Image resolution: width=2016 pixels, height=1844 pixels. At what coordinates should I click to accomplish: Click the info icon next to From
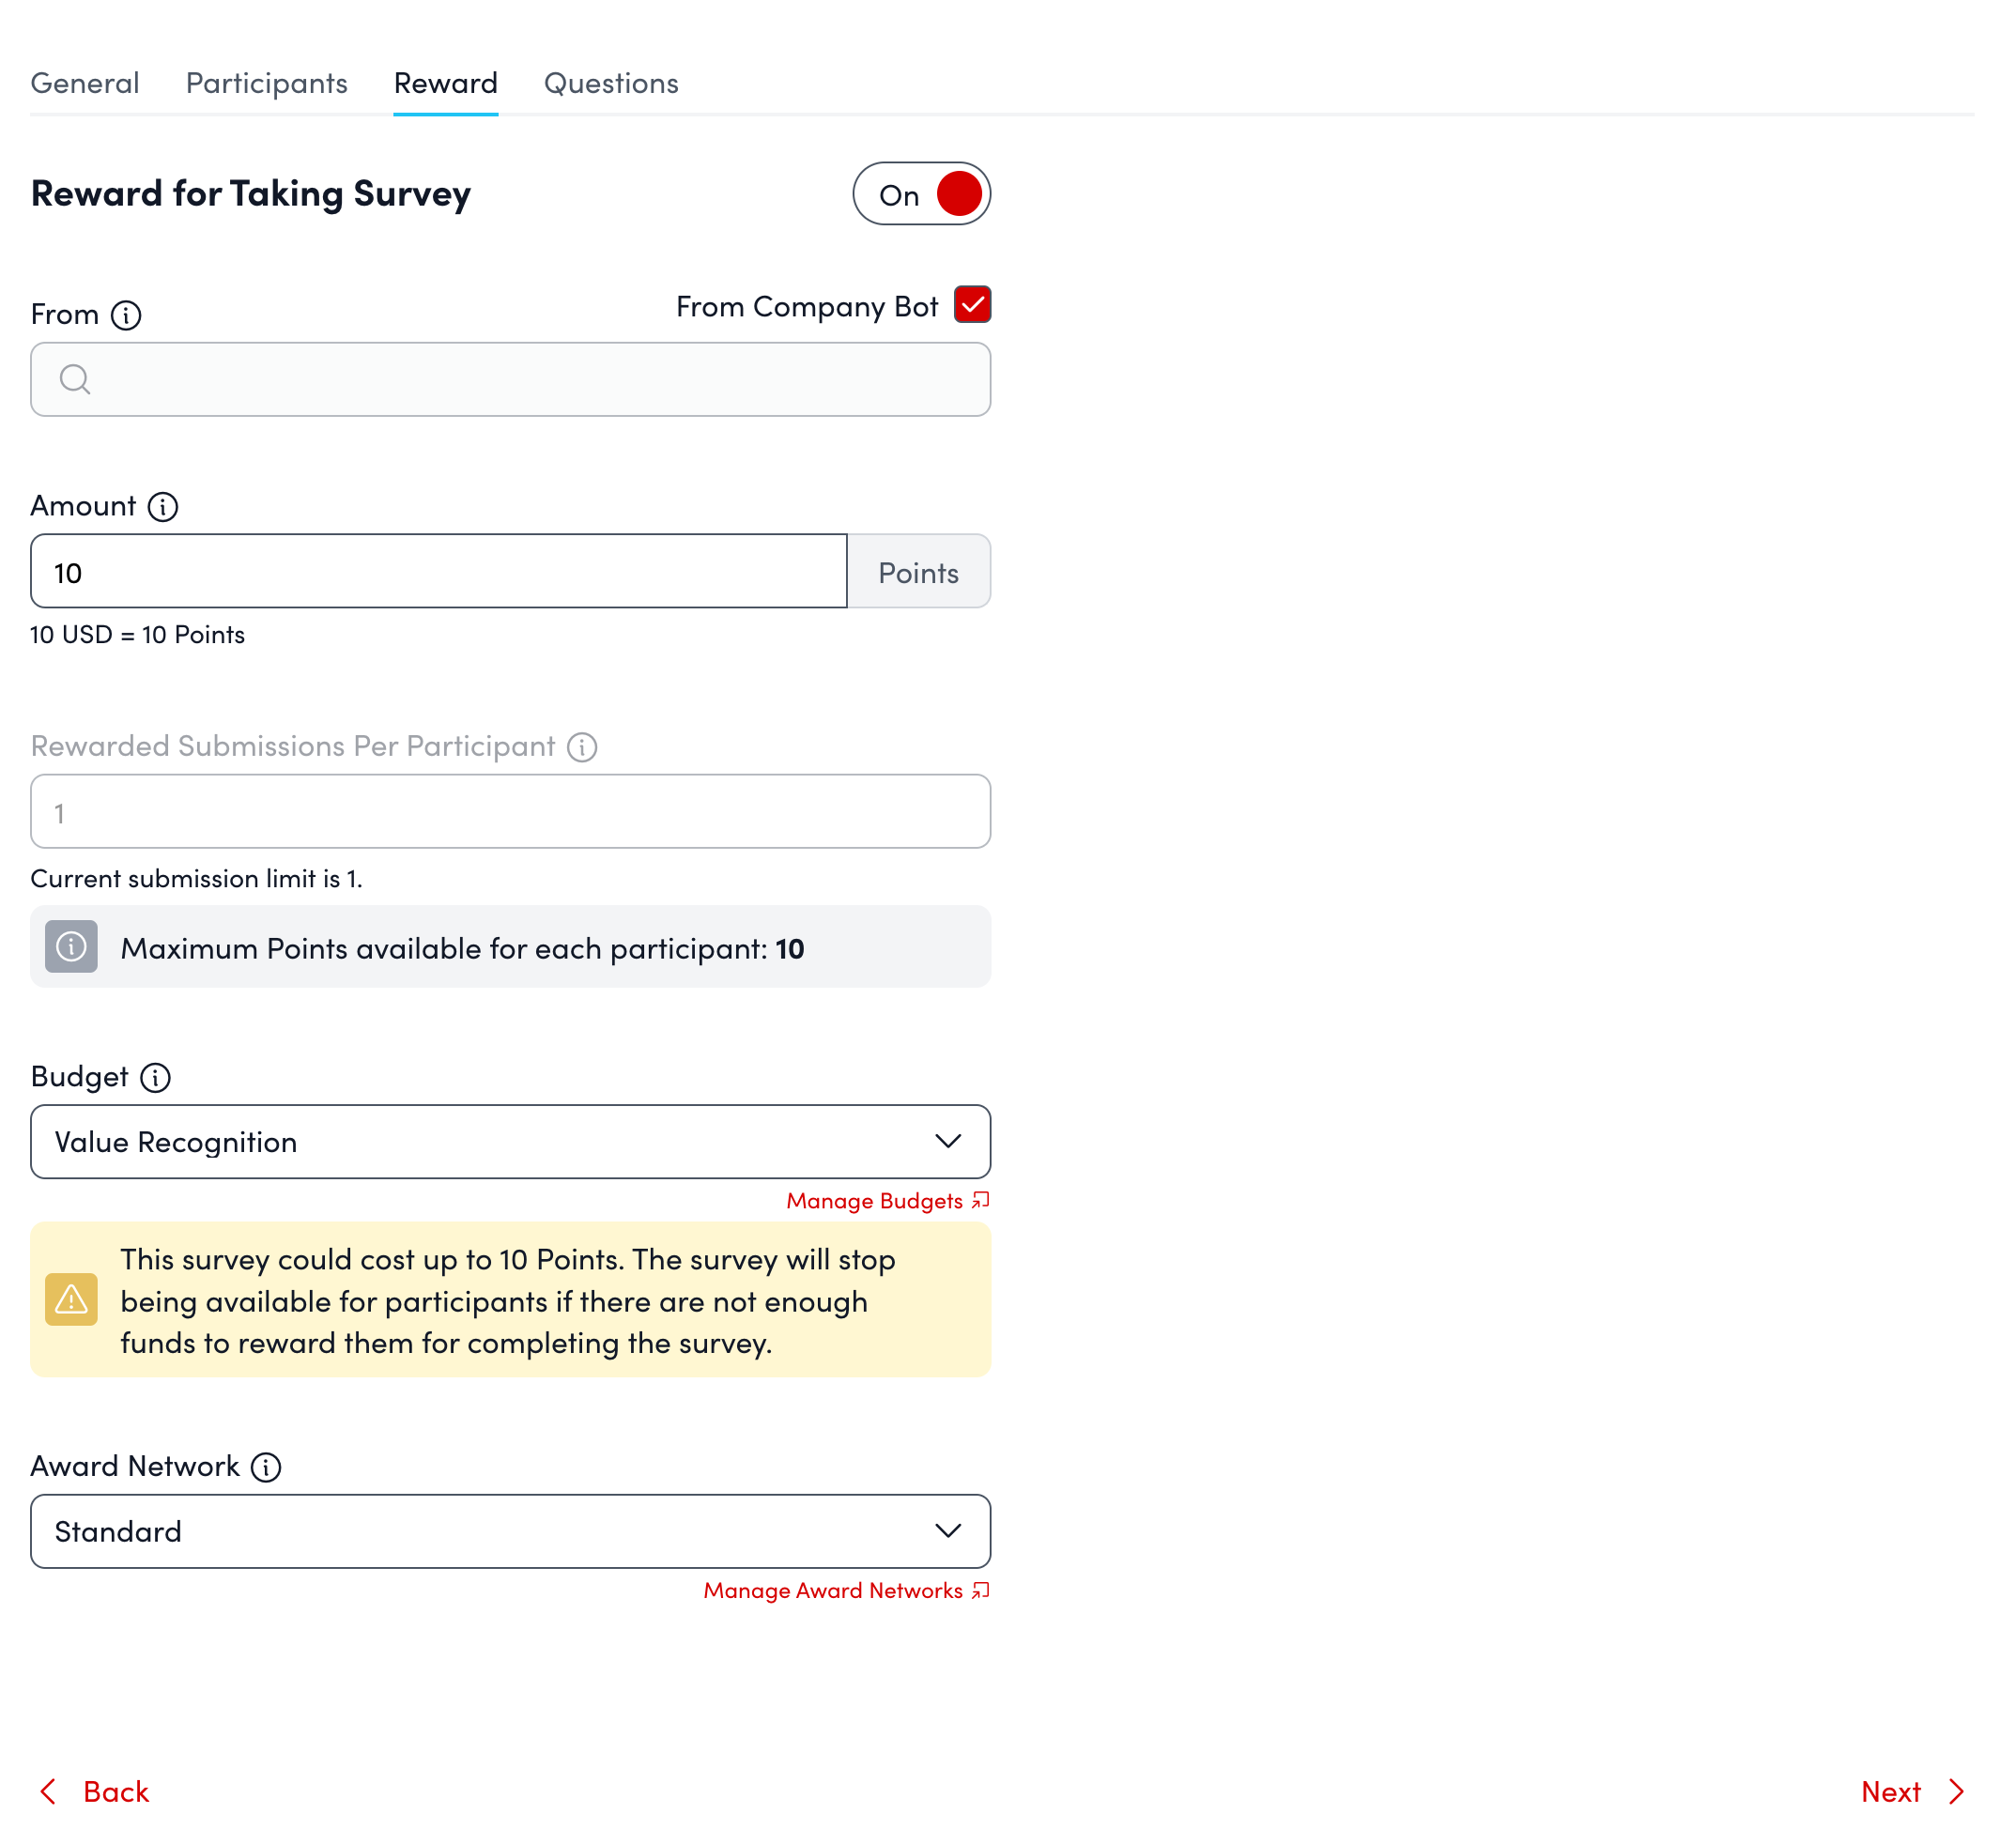tap(126, 315)
